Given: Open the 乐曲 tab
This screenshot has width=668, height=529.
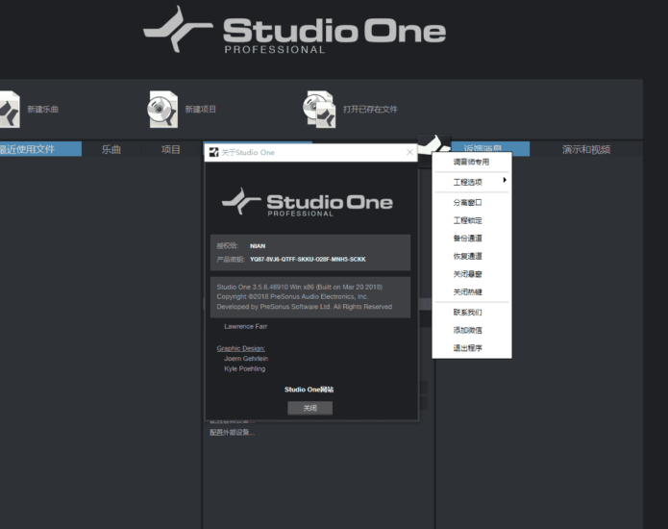Looking at the screenshot, I should tap(111, 150).
